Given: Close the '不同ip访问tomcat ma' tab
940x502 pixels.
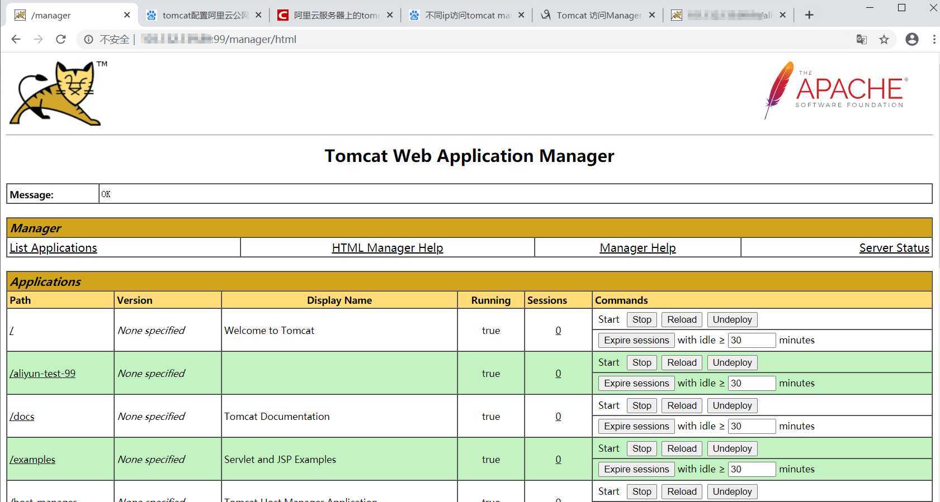Looking at the screenshot, I should coord(521,15).
